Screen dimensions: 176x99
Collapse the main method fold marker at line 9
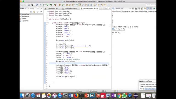48,23
